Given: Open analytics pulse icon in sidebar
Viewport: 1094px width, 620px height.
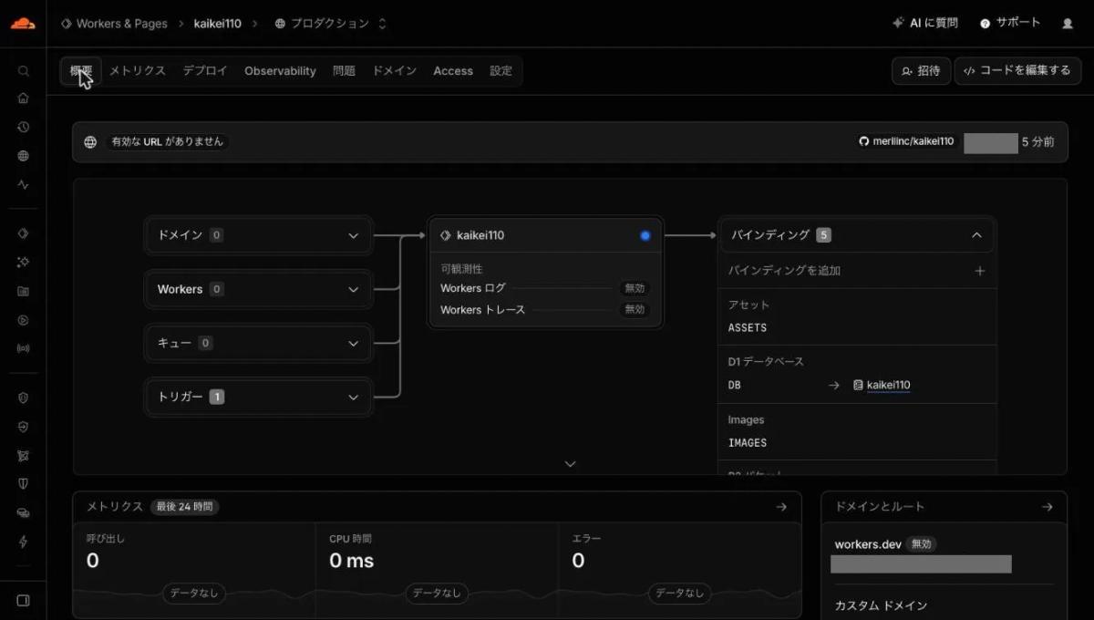Looking at the screenshot, I should (x=24, y=184).
